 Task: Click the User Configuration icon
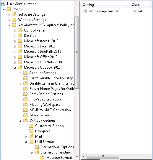click(3, 4)
